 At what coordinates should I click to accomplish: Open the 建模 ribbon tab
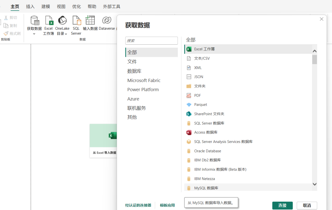[x=46, y=6]
